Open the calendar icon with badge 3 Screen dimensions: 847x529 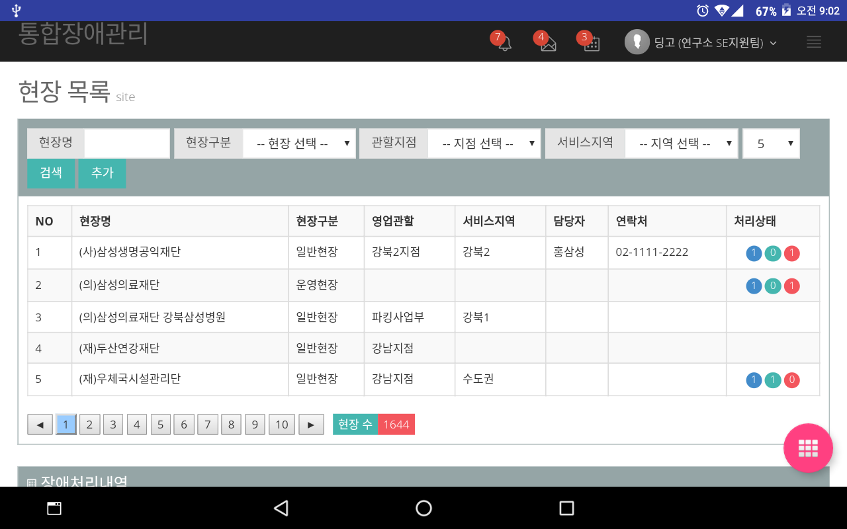[x=592, y=44]
